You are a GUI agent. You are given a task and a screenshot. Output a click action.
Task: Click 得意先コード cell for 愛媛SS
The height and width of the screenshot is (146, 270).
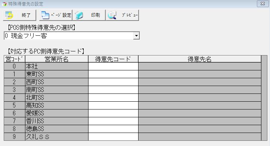pyautogui.click(x=113, y=113)
